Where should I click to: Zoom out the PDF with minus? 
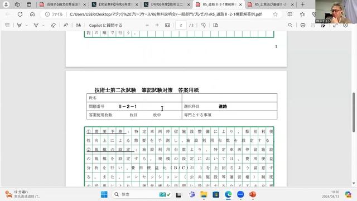(147, 25)
